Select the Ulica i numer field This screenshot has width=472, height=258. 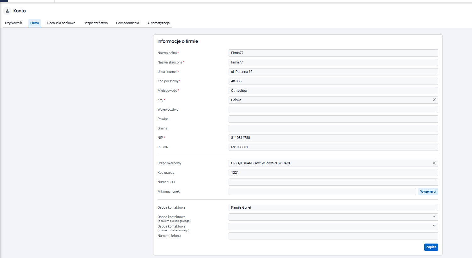click(x=333, y=72)
